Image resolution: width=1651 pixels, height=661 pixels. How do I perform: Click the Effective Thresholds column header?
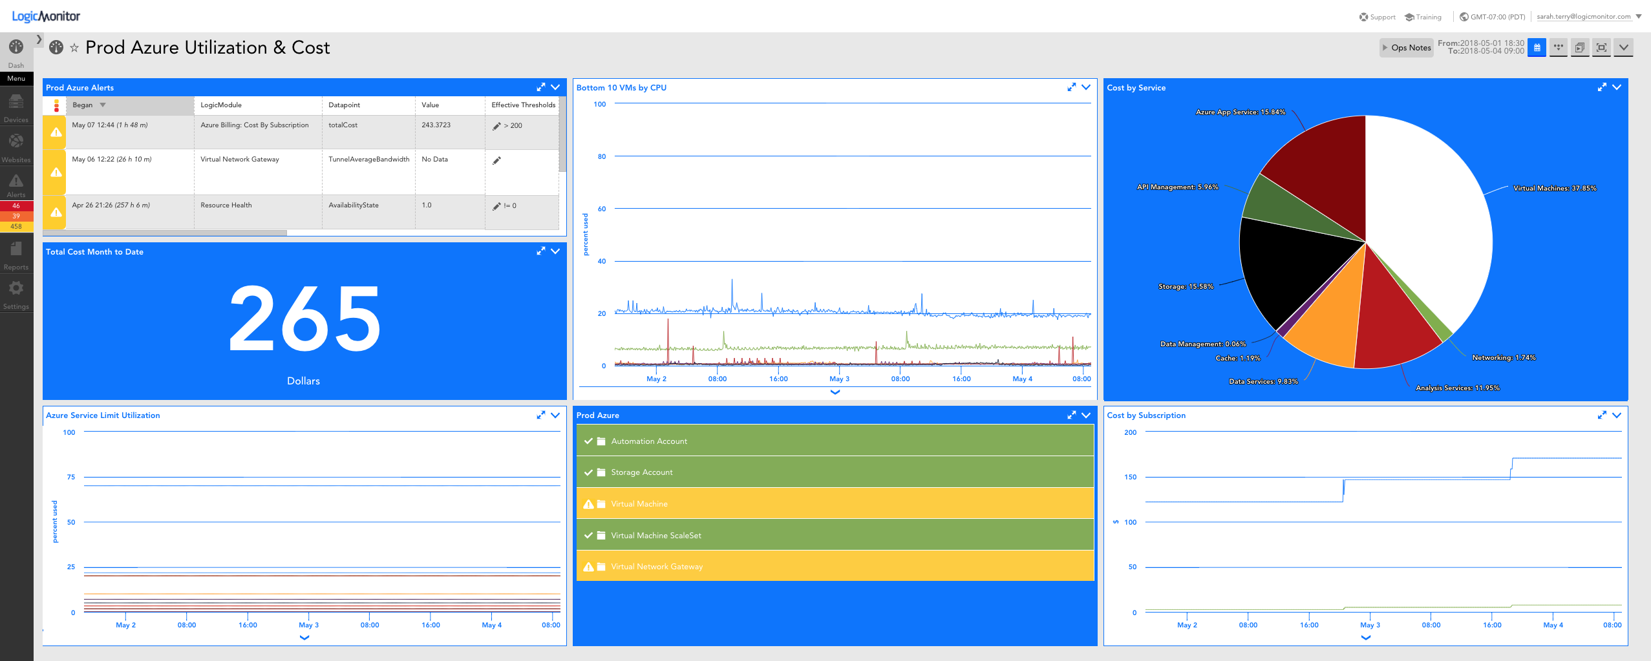coord(522,105)
